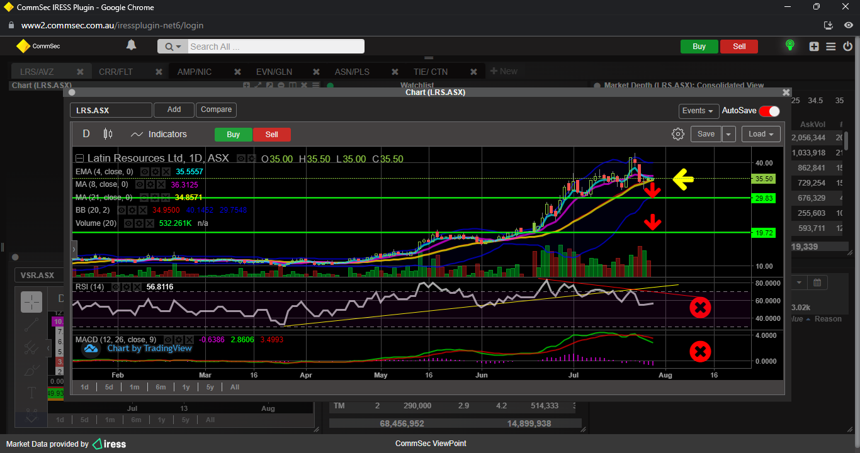Viewport: 860px width, 453px height.
Task: Expand the drawing toolbar arrow at chart's left edge
Action: (x=74, y=250)
